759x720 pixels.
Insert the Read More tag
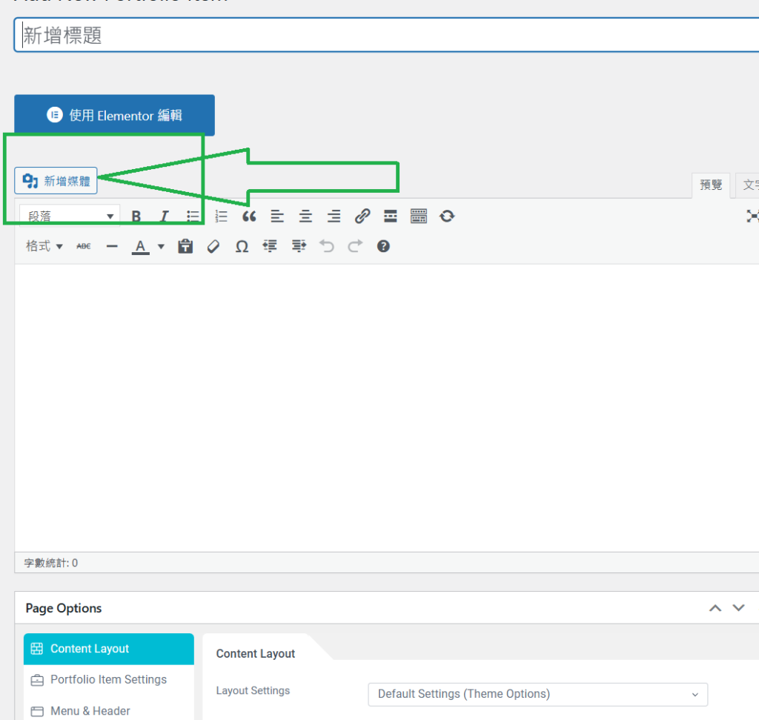[391, 217]
